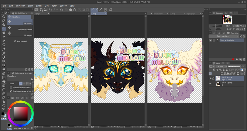Hide the logo2 Copy layer
This screenshot has width=247, height=131.
210,78
